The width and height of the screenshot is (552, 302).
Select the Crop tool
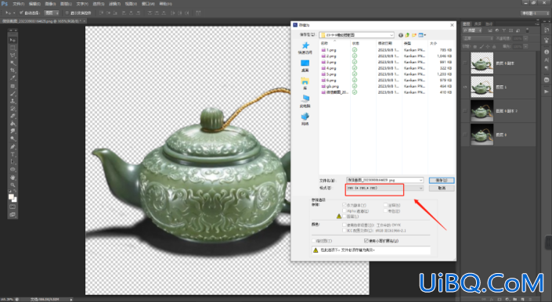[13, 70]
